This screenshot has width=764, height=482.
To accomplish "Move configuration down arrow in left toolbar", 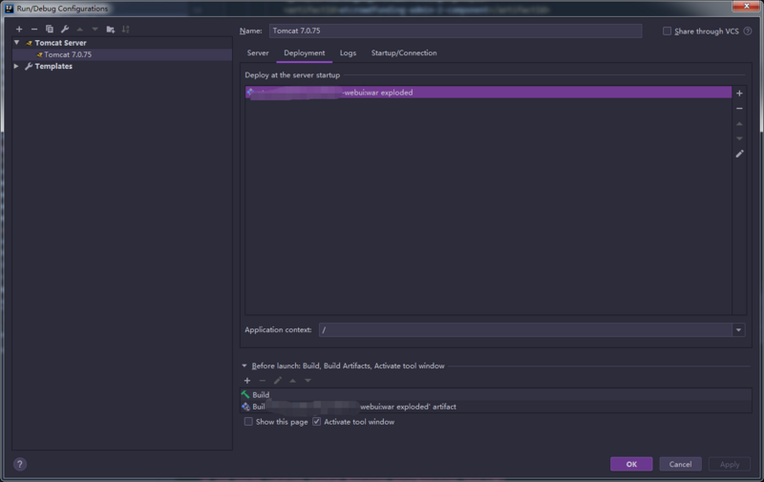I will pos(95,30).
